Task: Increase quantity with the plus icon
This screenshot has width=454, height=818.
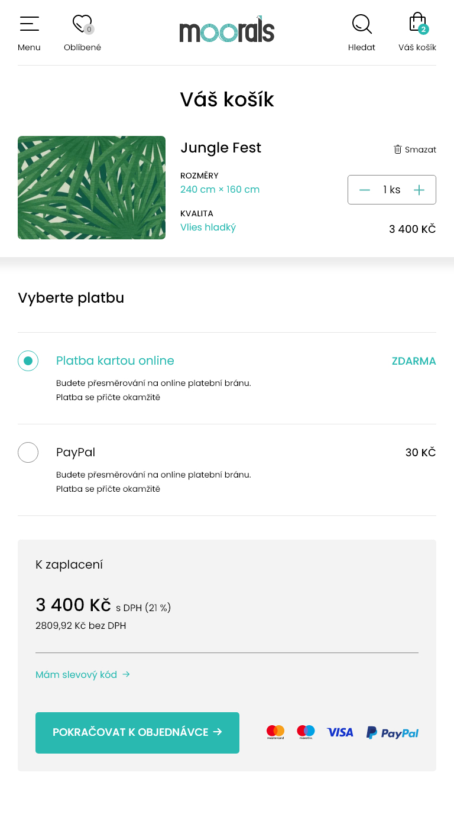Action: click(419, 190)
